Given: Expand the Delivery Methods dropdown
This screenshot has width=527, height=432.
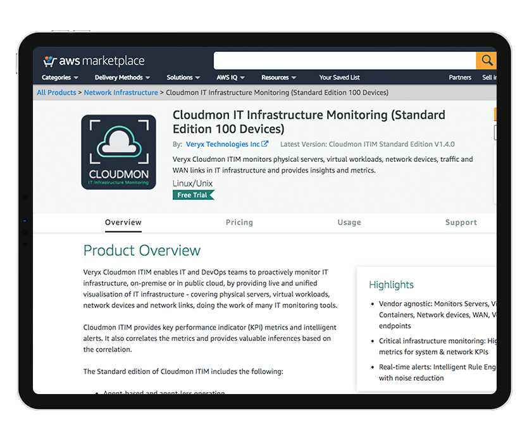Looking at the screenshot, I should click(x=122, y=78).
